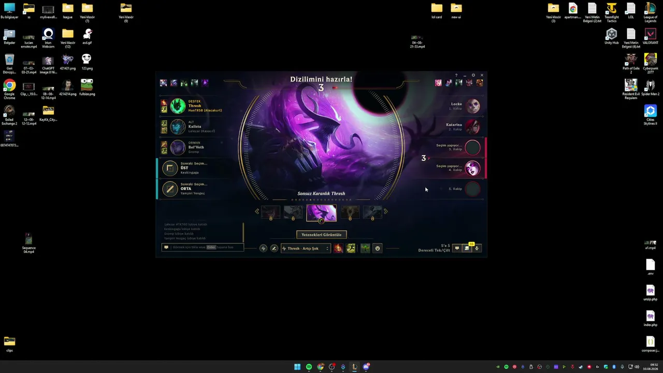Select the "lol card" desktop folder
Viewport: 663px width, 373px height.
[x=437, y=11]
